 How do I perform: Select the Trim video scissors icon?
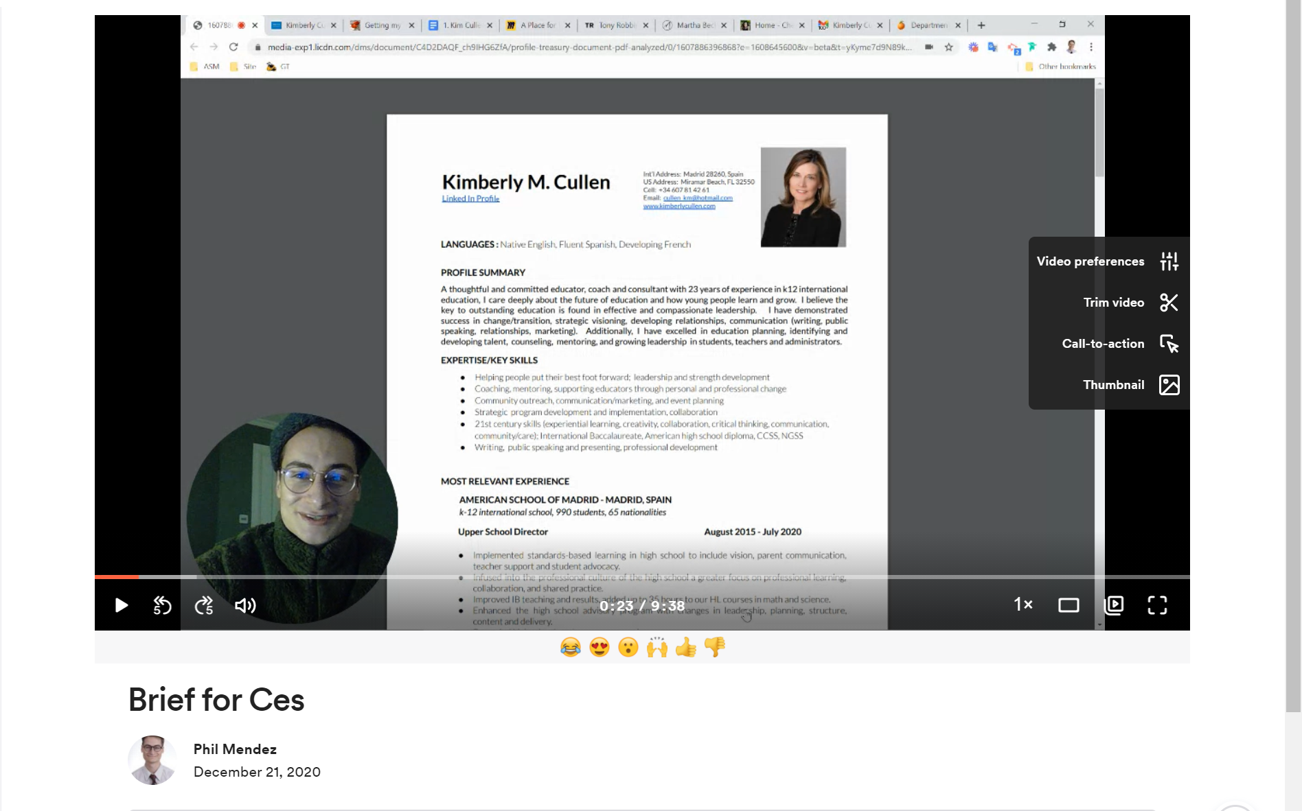[1168, 303]
